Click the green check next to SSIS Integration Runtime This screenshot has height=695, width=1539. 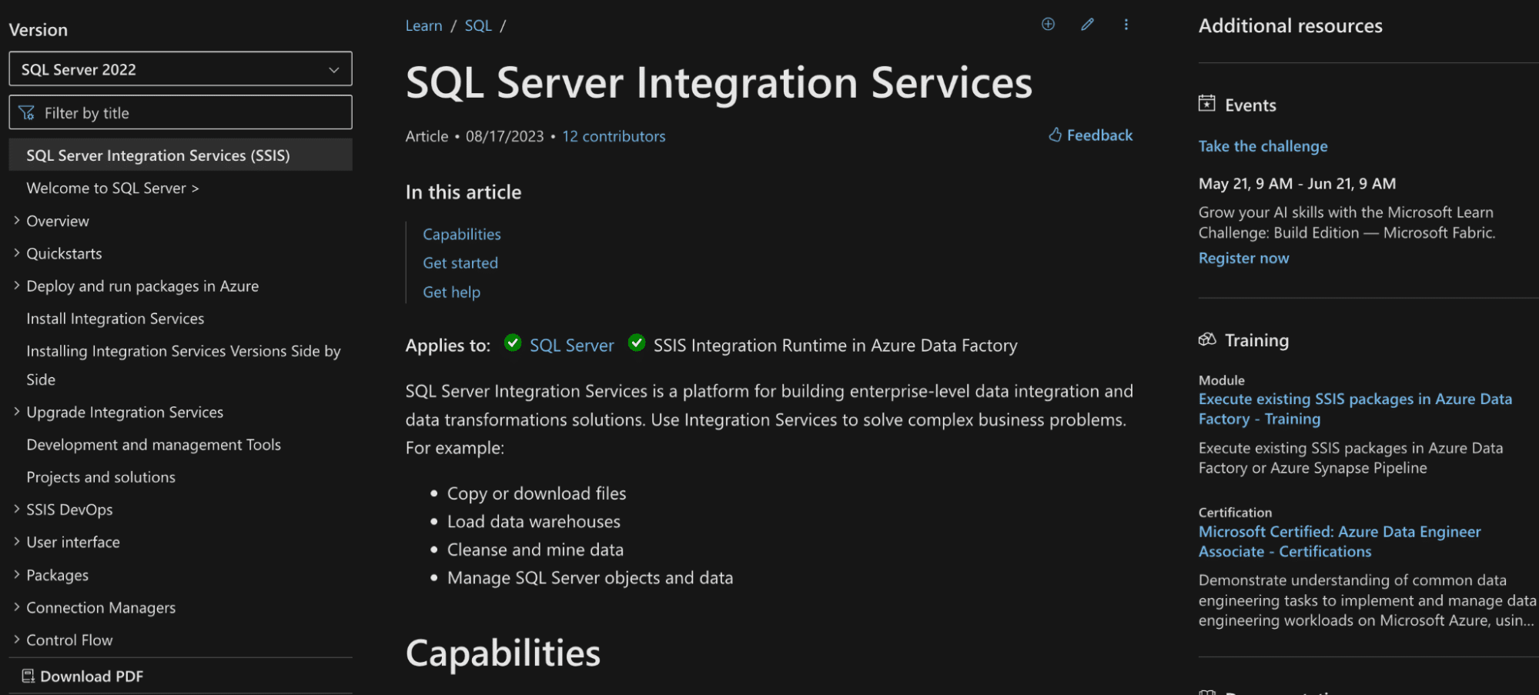637,342
